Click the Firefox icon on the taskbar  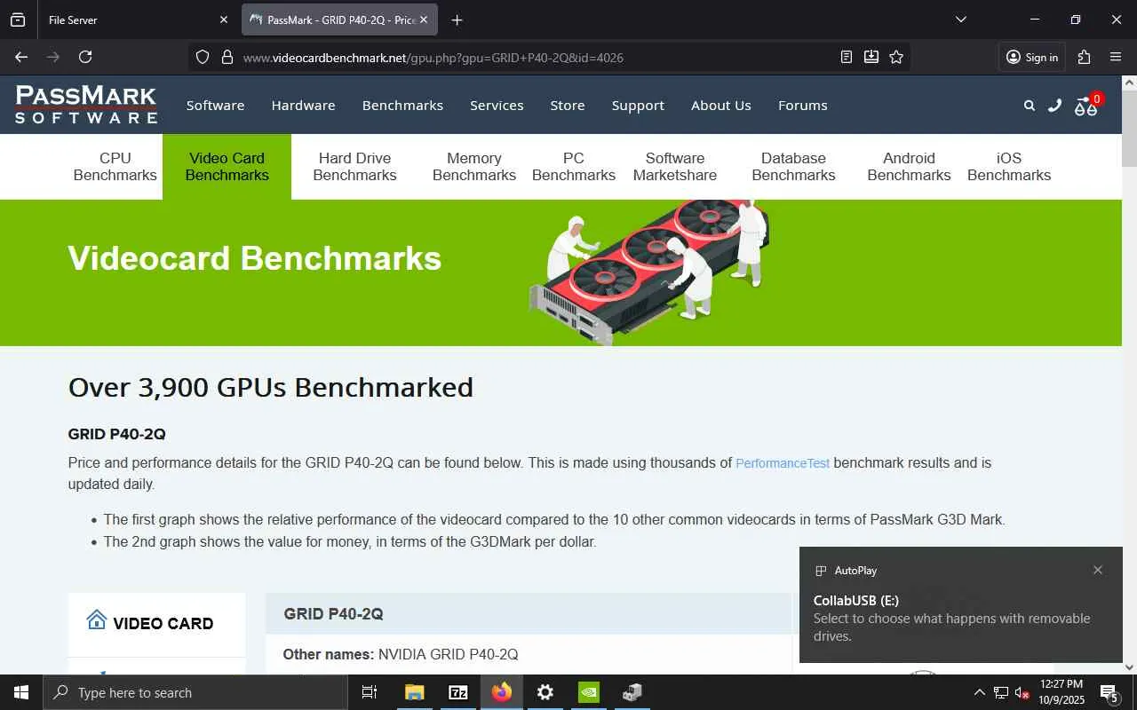(502, 692)
